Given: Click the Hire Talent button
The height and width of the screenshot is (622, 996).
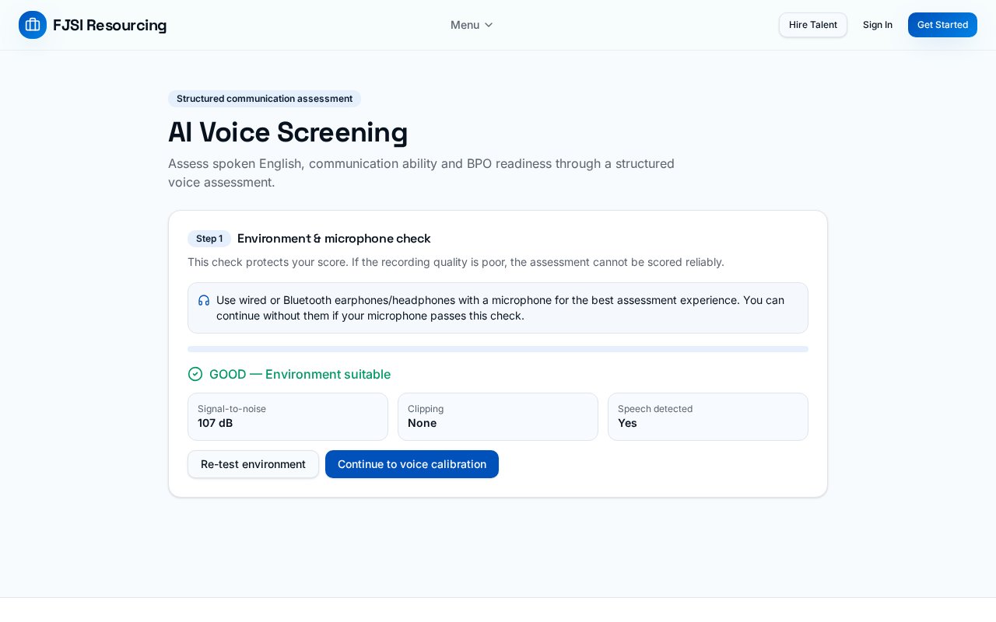Looking at the screenshot, I should [813, 25].
